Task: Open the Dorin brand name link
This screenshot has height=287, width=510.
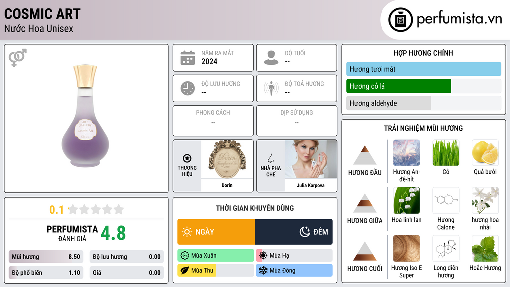Action: [227, 185]
